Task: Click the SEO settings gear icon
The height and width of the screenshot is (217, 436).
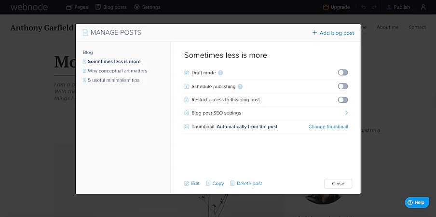Action: [x=186, y=113]
